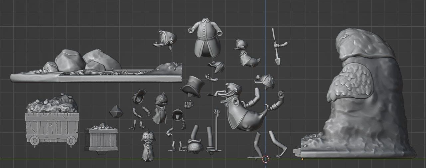The width and height of the screenshot is (426, 168).
Task: Select the rocky base platform model
Action: tap(96, 67)
